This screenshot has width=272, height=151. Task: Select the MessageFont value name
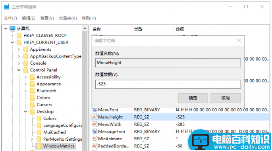(x=112, y=132)
